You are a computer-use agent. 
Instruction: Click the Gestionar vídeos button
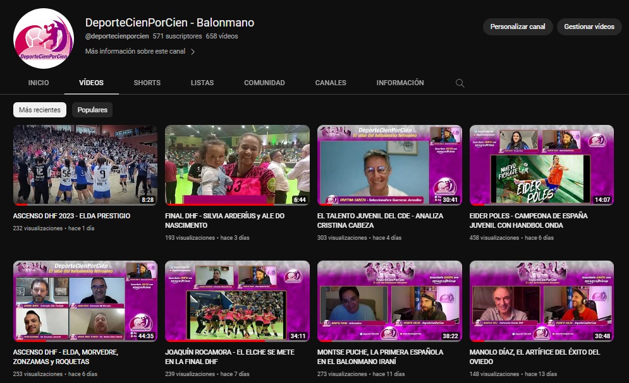pos(589,27)
